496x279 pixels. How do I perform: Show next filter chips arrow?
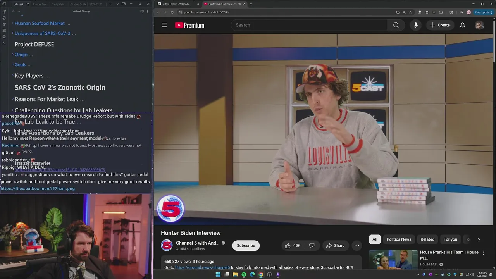coord(479,239)
